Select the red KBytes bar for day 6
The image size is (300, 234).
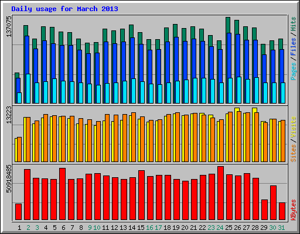click(63, 194)
